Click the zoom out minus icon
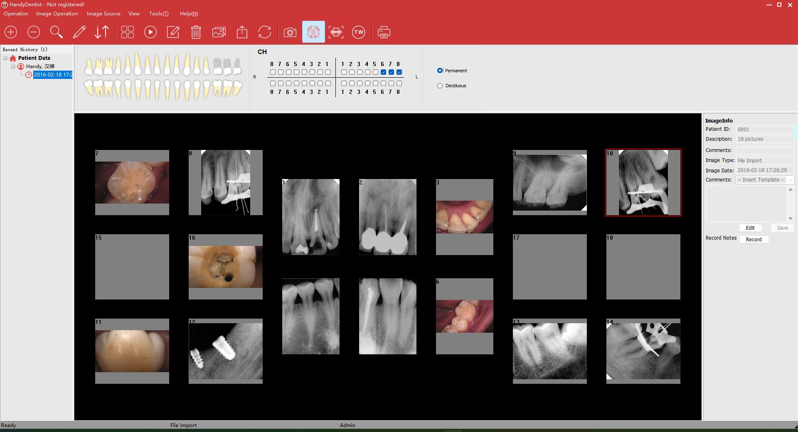Screen dimensions: 798x432 tap(34, 32)
